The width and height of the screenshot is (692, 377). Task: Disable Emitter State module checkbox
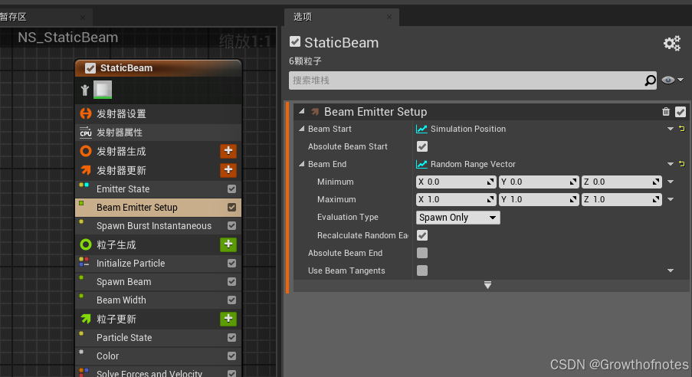[231, 189]
